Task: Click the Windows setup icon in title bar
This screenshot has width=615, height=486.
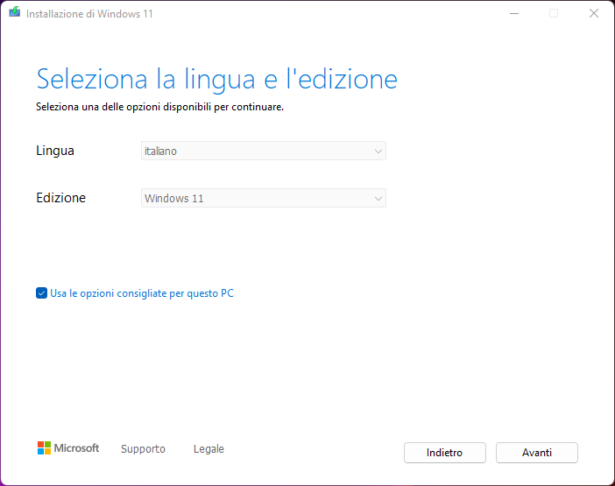Action: [x=15, y=13]
